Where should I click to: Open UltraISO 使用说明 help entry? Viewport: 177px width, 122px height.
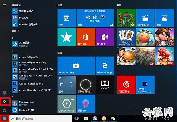coord(33,24)
